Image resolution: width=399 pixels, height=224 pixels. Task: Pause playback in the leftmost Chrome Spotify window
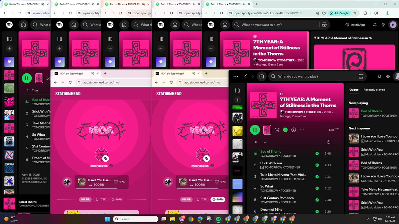click(27, 78)
